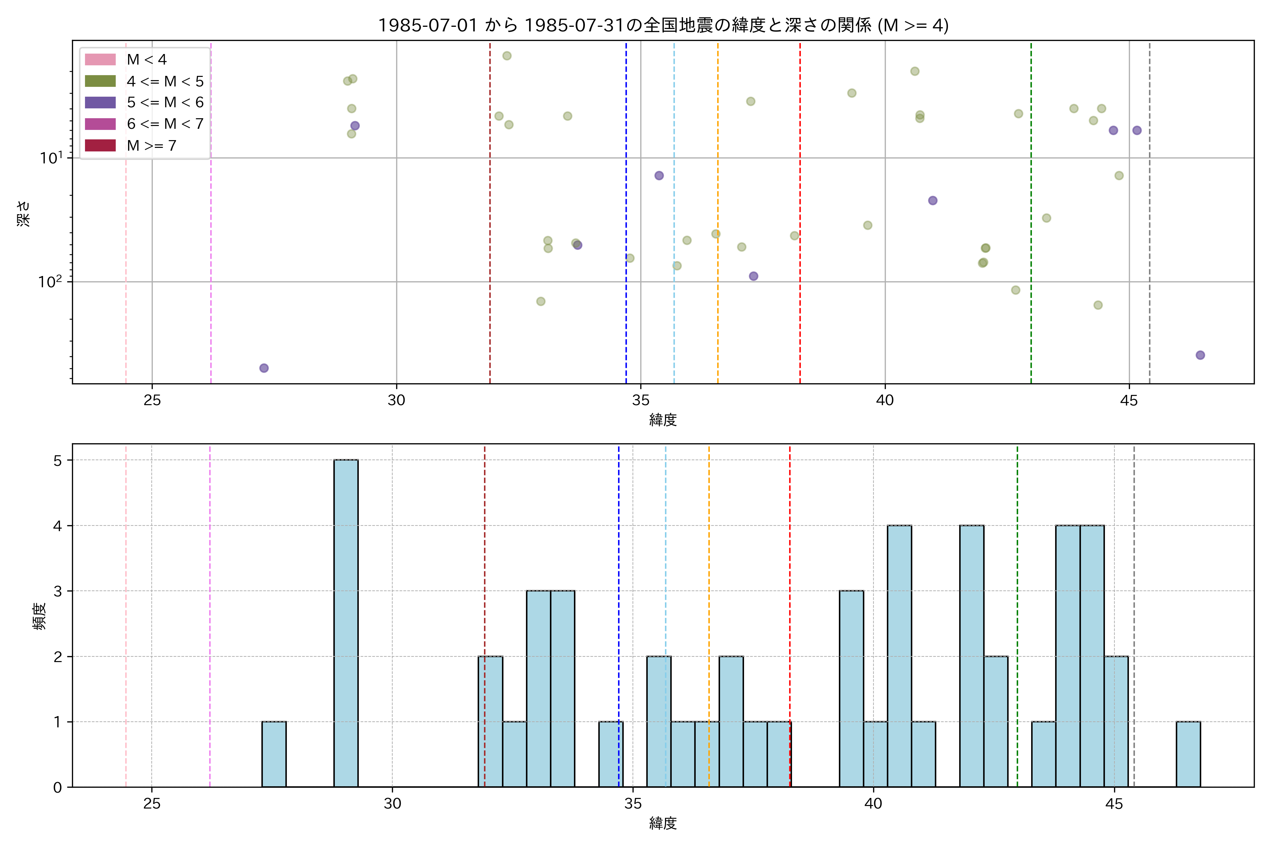Click the 頻度 y-axis label
1270x847 pixels.
[39, 616]
